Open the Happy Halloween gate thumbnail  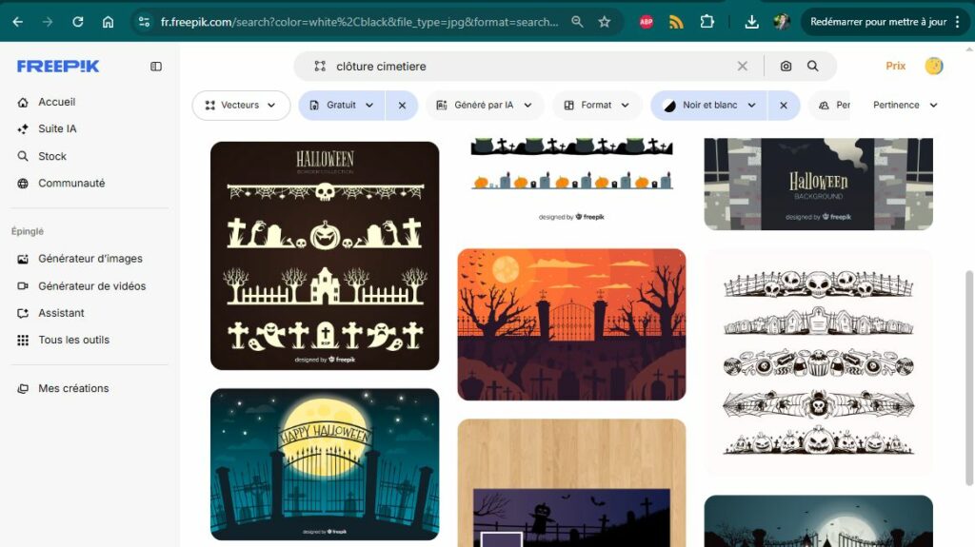pos(325,464)
